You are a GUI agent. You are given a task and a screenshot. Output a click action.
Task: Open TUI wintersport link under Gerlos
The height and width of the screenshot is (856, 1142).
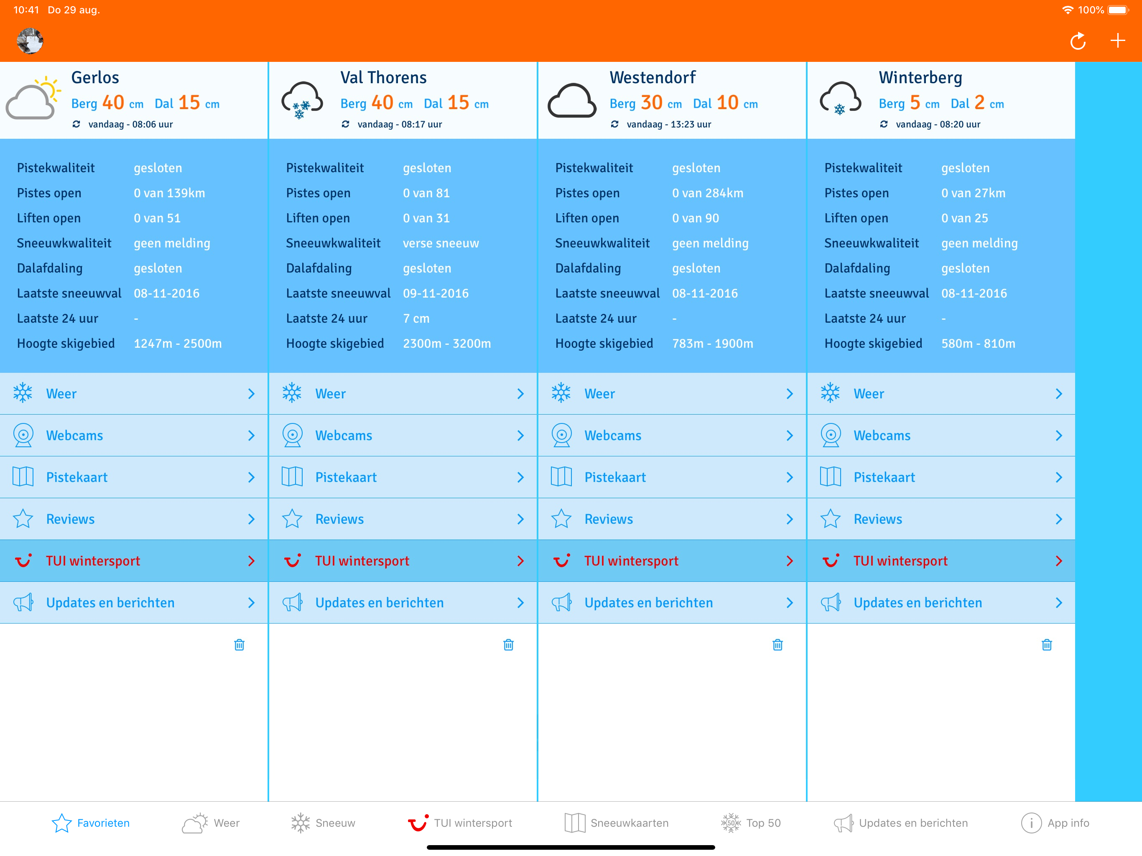click(93, 560)
